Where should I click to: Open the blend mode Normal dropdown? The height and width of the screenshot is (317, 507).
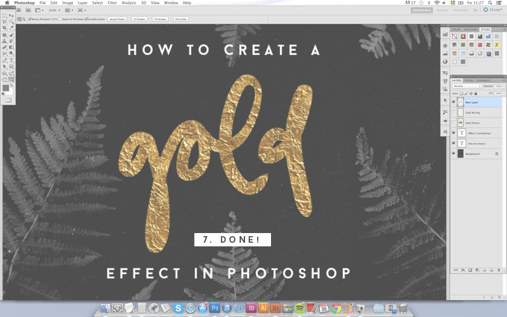pos(467,86)
